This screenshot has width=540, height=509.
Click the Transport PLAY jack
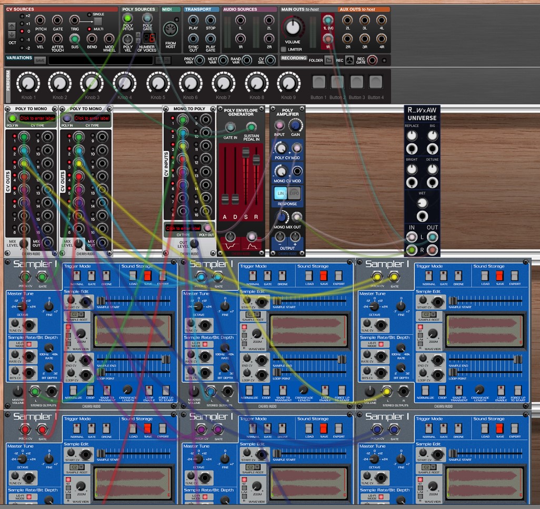(x=193, y=21)
